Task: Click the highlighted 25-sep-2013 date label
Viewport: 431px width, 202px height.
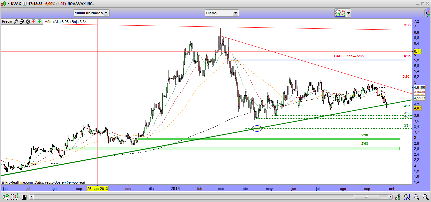Action: pos(98,189)
